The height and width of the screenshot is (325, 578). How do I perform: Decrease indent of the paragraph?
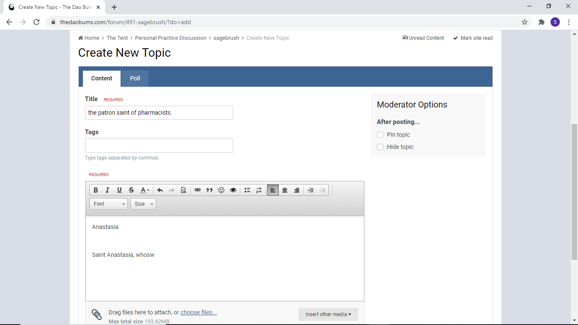click(322, 190)
